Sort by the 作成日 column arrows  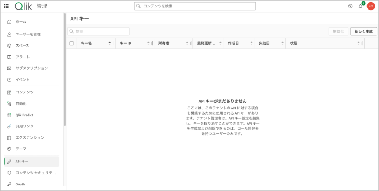coord(252,43)
